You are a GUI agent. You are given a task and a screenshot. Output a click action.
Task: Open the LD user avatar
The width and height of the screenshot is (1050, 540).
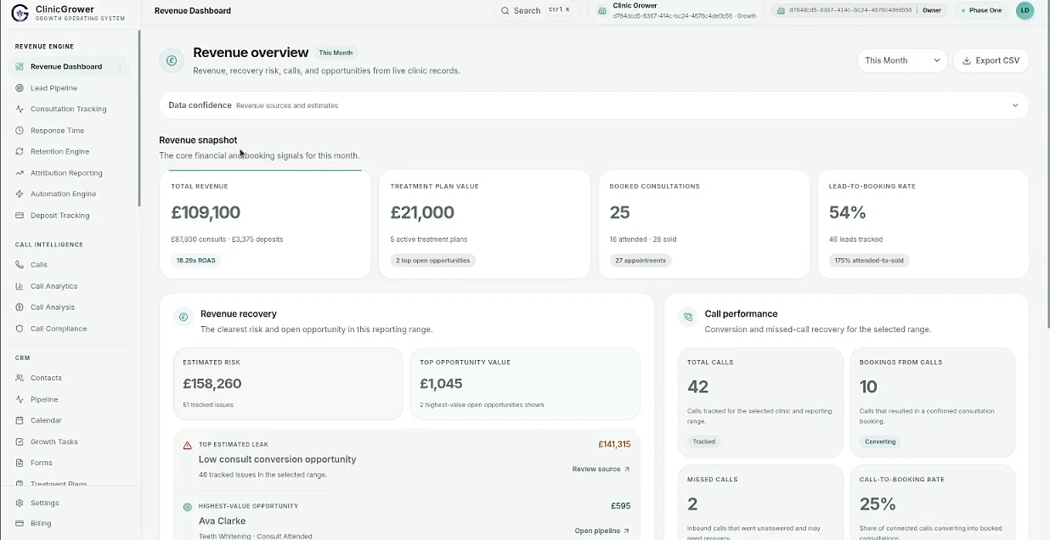point(1025,10)
